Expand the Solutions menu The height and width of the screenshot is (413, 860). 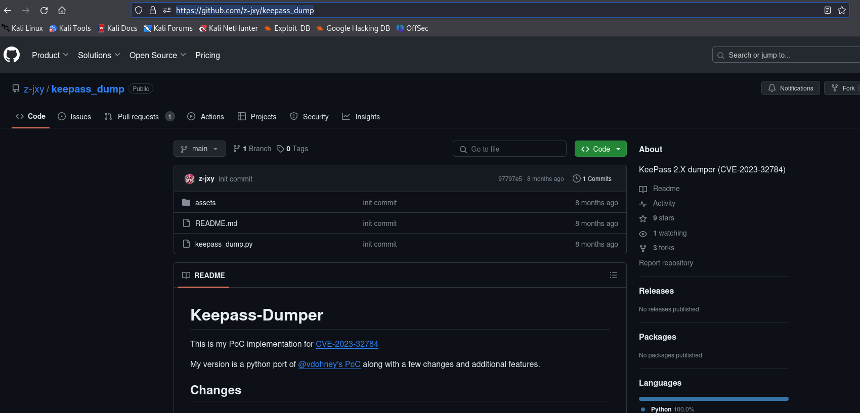pyautogui.click(x=99, y=55)
